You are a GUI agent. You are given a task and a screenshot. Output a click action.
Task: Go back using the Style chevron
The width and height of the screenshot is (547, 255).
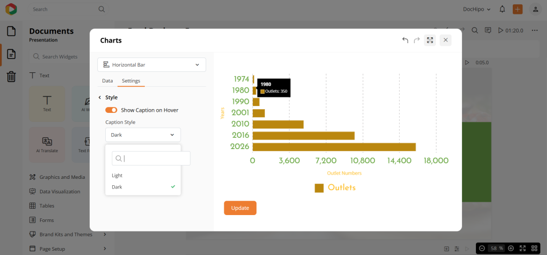coord(100,97)
